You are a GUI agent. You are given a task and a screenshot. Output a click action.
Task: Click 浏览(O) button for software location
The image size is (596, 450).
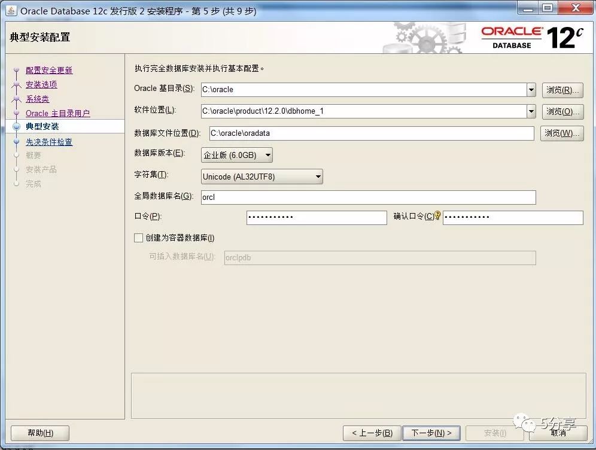click(x=562, y=111)
